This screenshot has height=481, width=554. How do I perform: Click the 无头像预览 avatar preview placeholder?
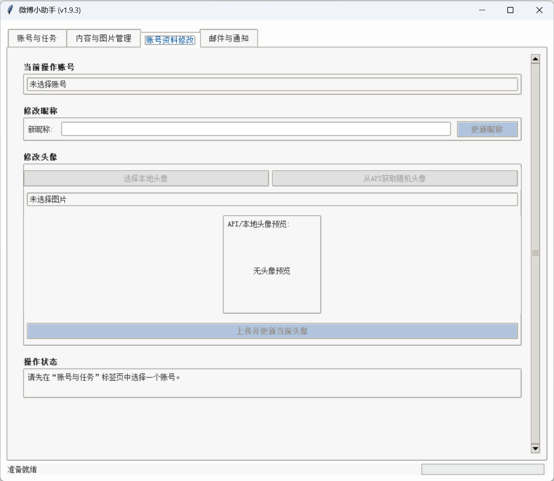[272, 271]
